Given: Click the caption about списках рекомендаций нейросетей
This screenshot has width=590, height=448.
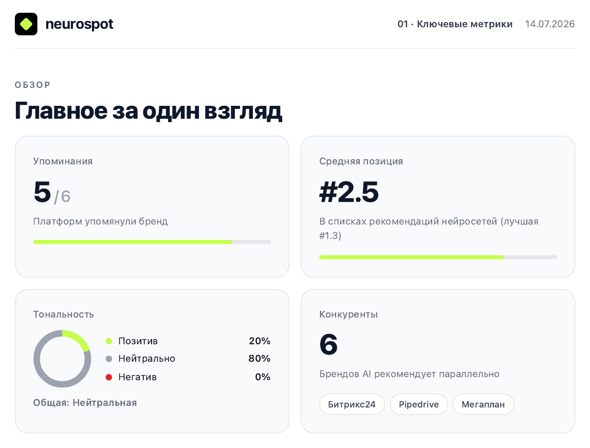Looking at the screenshot, I should tap(429, 228).
